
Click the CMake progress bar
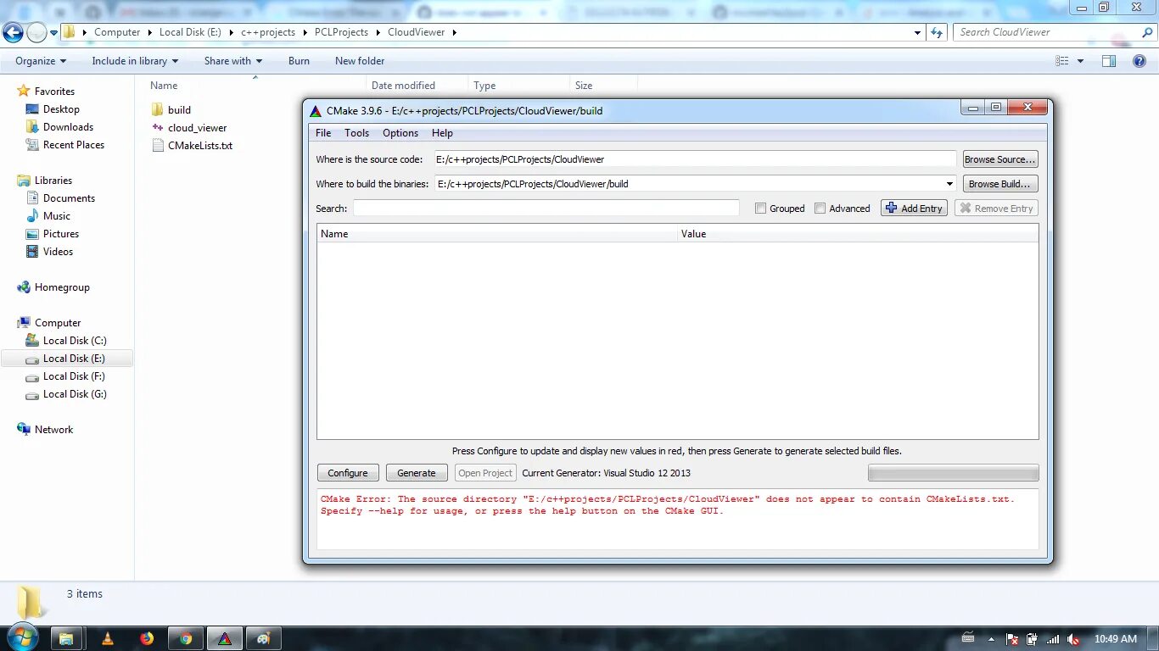[x=953, y=473]
